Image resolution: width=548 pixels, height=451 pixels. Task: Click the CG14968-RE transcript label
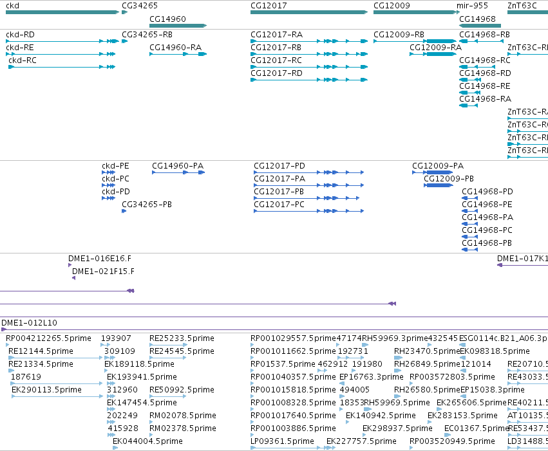484,86
